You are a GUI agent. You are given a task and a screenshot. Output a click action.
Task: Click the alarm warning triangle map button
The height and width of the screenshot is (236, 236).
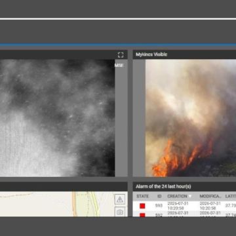[120, 199]
